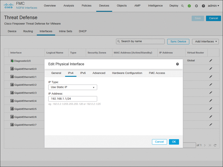Image resolution: width=223 pixels, height=167 pixels.
Task: Refresh the interface table with reload icon
Action: (x=215, y=145)
